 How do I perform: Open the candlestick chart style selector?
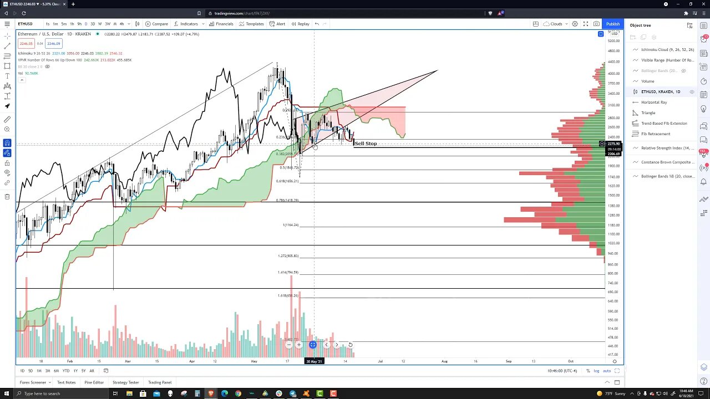137,24
